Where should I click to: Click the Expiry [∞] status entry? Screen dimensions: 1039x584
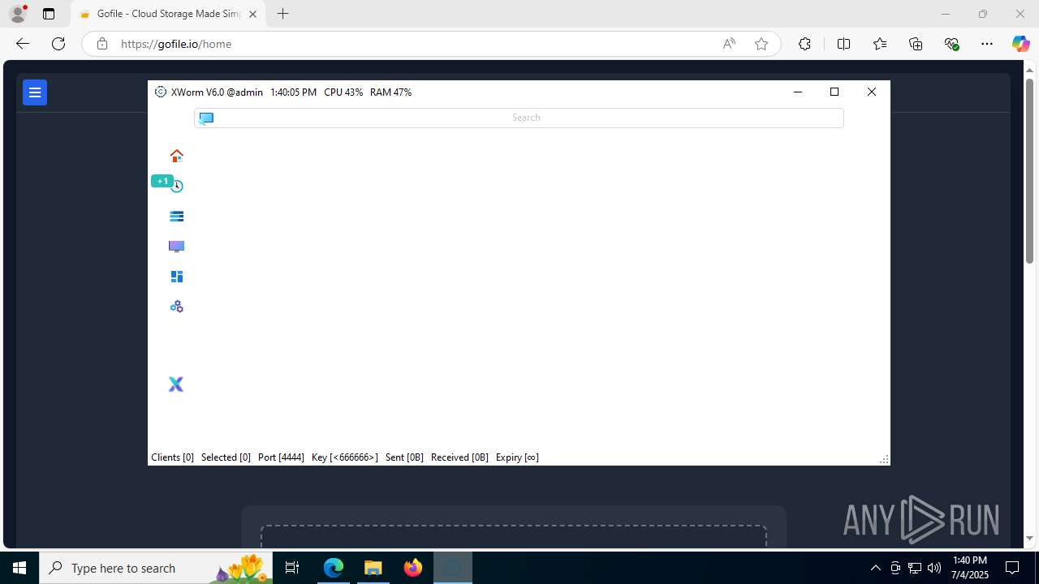pyautogui.click(x=517, y=457)
